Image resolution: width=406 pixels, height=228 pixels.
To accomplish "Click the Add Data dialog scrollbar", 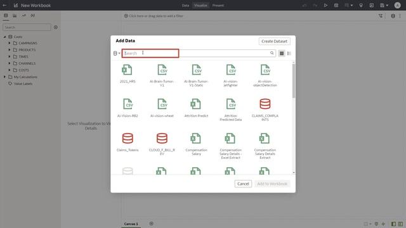I will 293,80.
